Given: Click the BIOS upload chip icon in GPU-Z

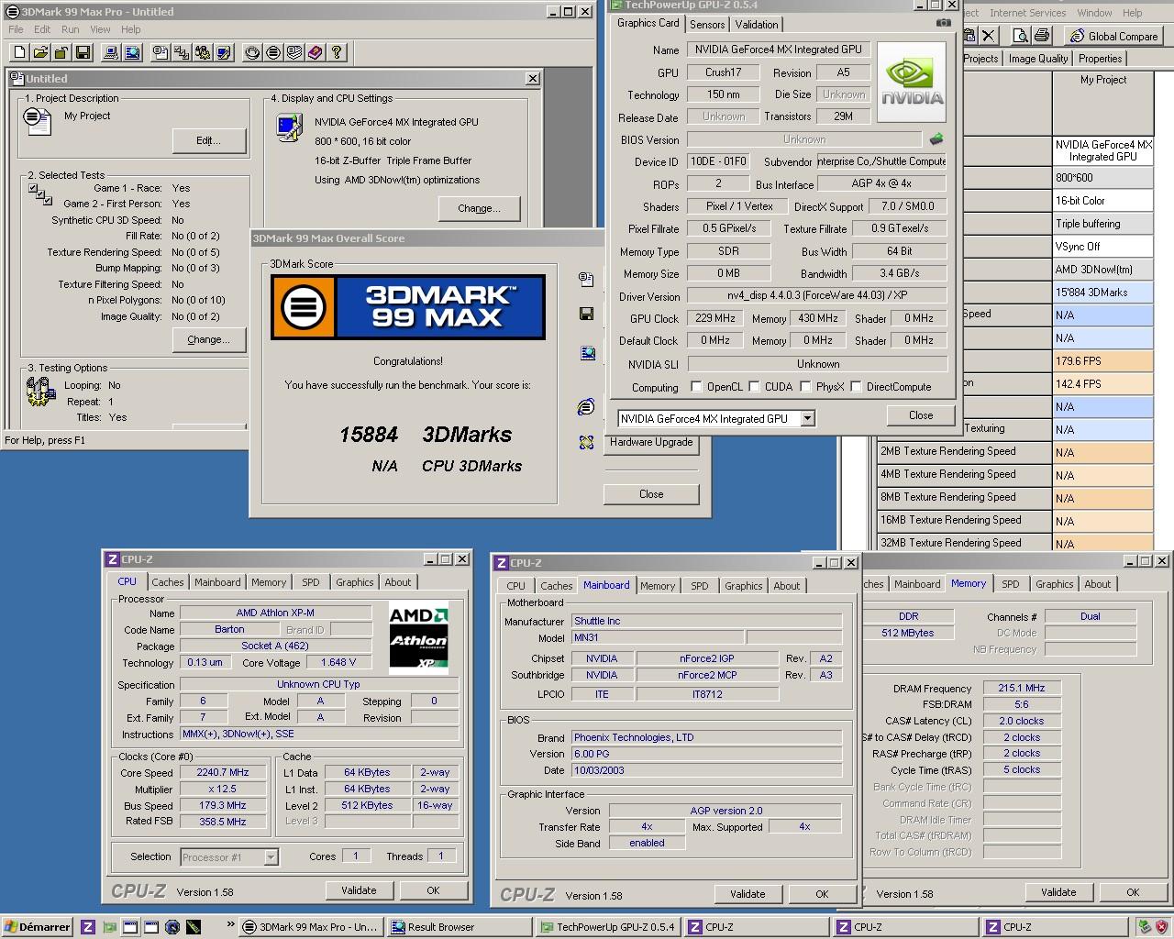Looking at the screenshot, I should [936, 139].
